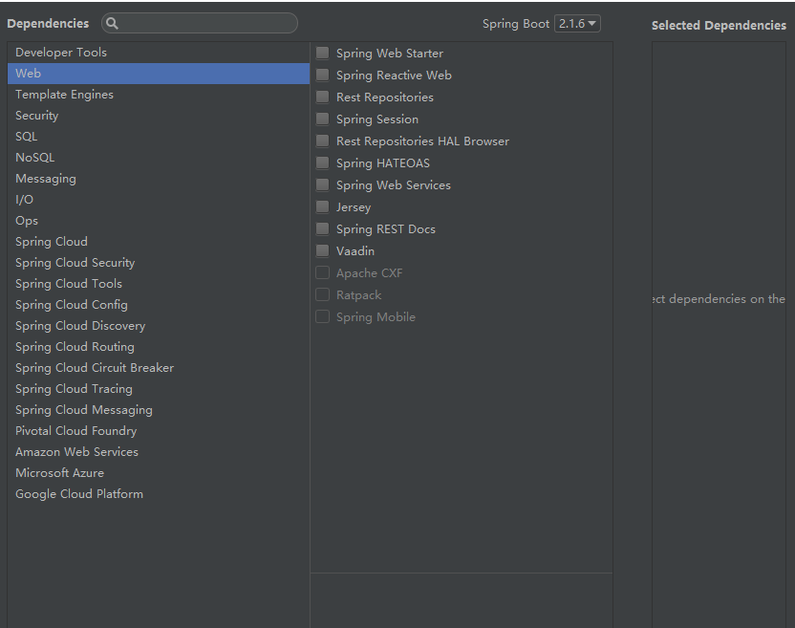Open the Spring Cloud Discovery category

pos(159,326)
